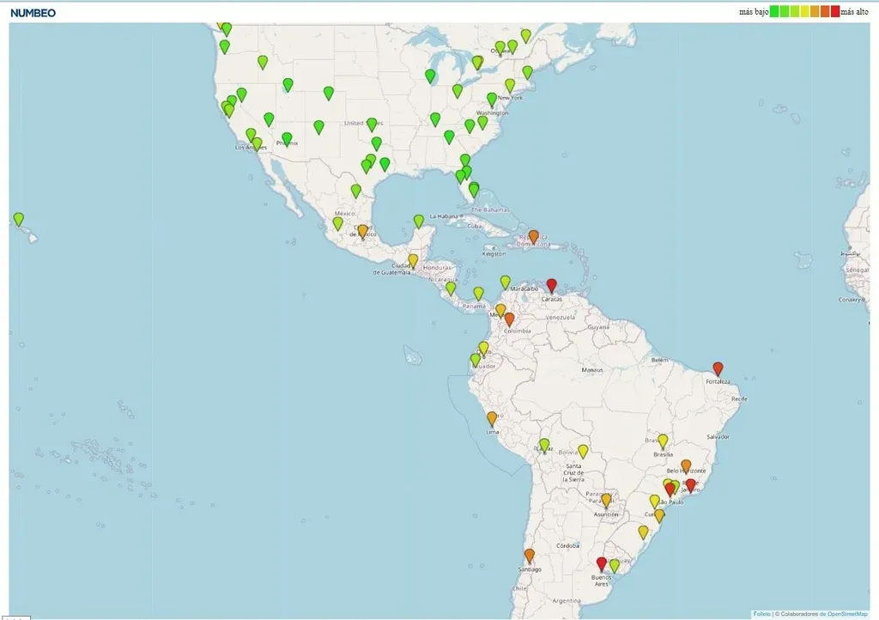Click the yellow middle legend swatch
Screen dimensions: 879x620
coord(804,12)
